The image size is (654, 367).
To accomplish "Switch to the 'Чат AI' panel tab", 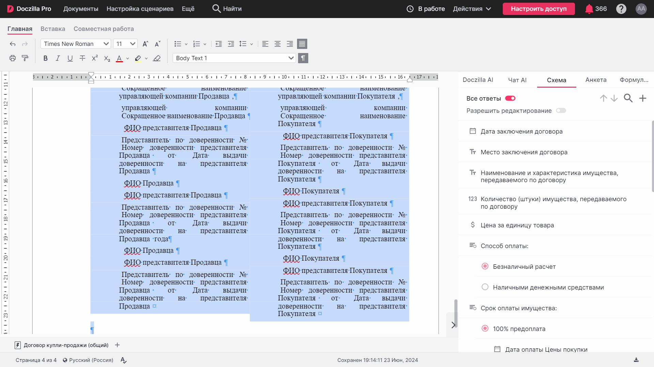I will coord(517,80).
